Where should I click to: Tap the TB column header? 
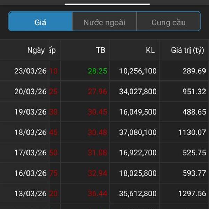[100, 50]
